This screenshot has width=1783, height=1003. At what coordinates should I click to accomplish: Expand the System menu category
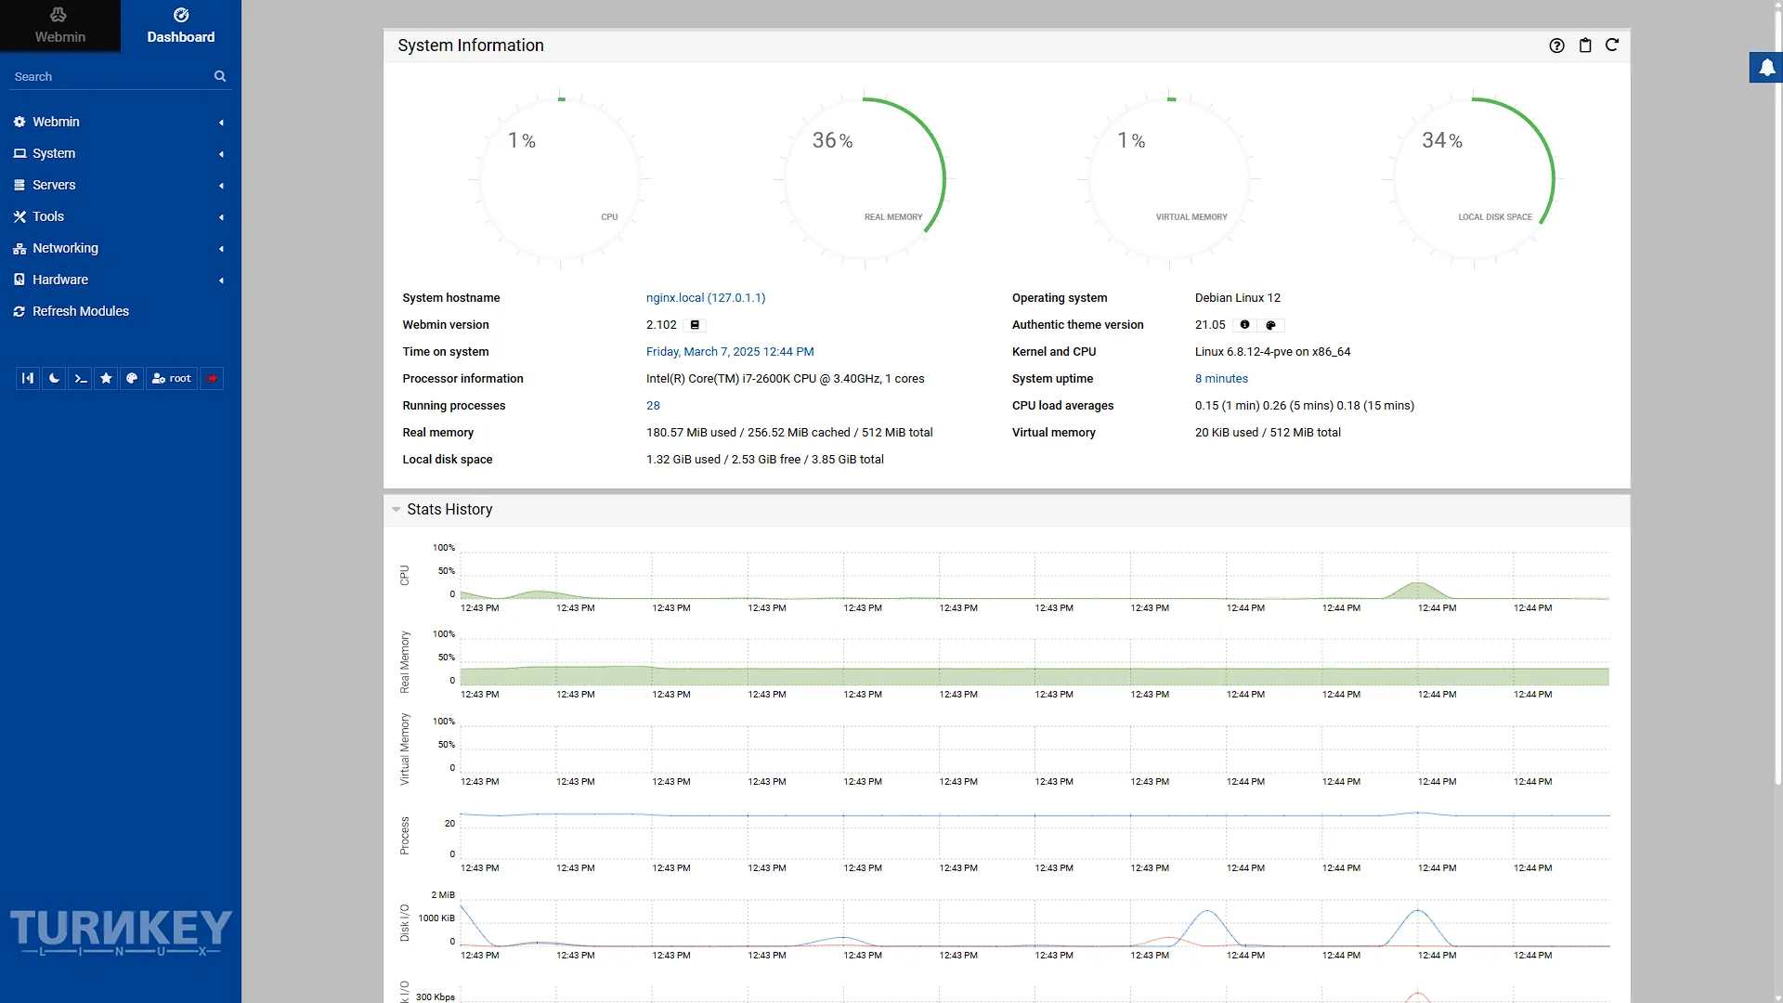click(121, 153)
